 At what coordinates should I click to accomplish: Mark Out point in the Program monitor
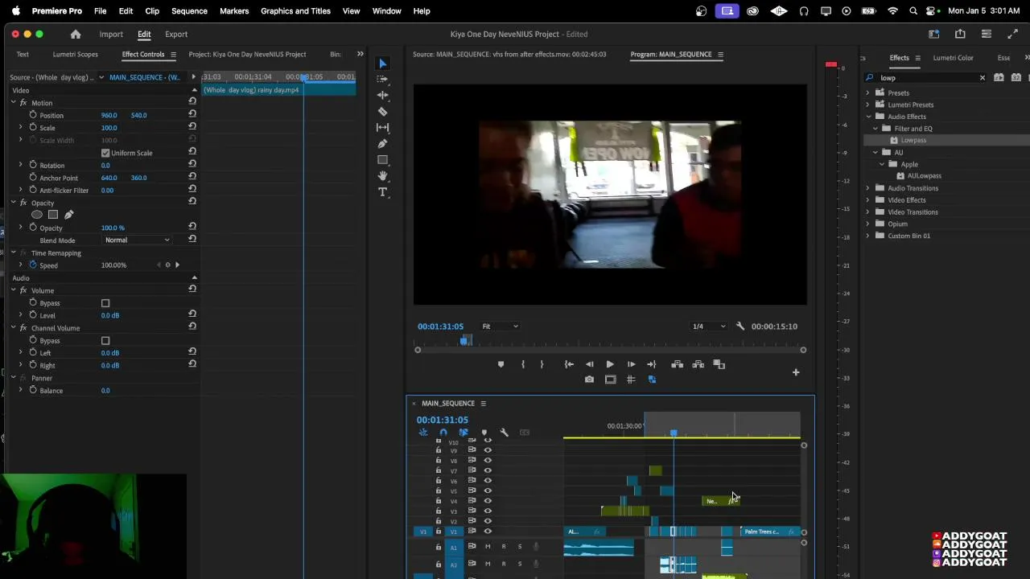coord(542,364)
